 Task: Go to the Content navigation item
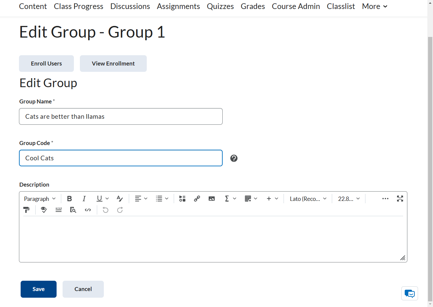coord(33,6)
